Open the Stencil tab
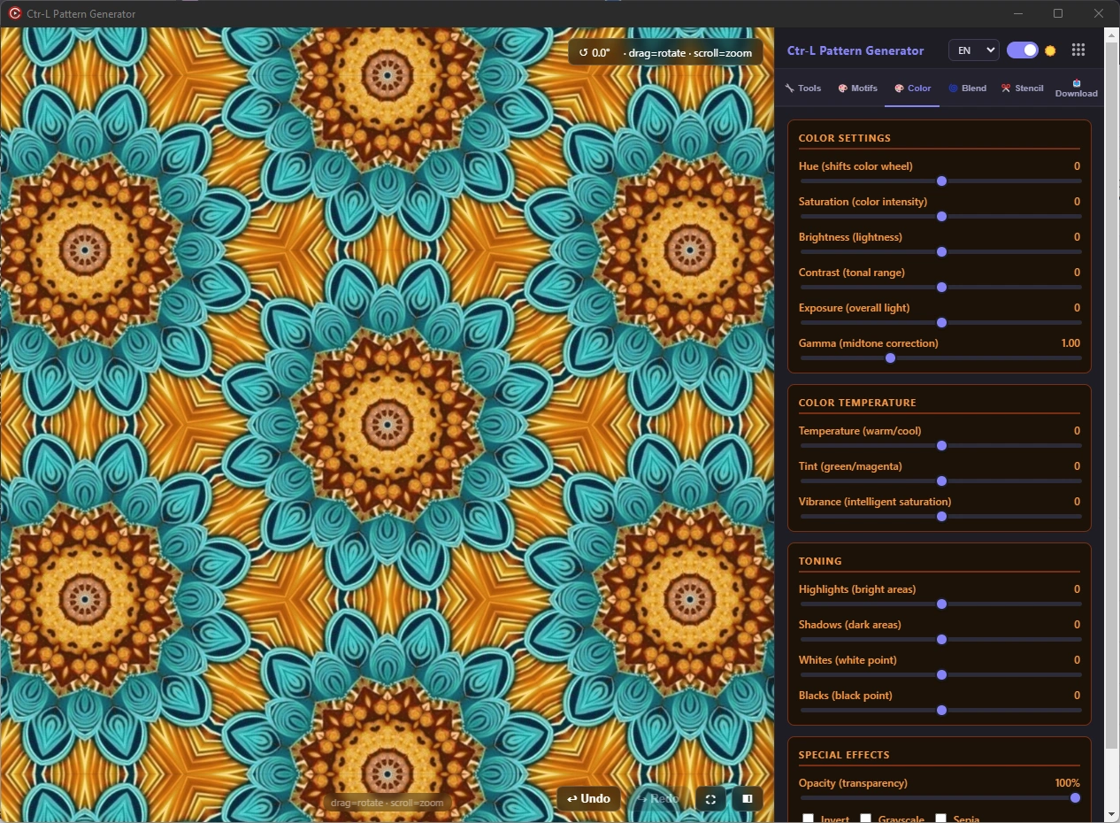1120x823 pixels. pos(1022,88)
